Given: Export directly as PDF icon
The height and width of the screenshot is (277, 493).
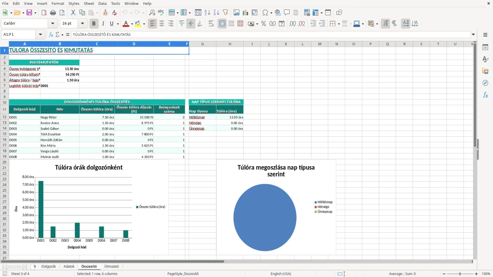Looking at the screenshot, I should (x=44, y=13).
